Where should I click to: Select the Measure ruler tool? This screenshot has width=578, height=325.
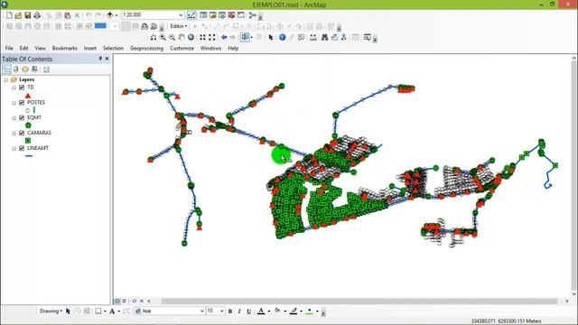(313, 37)
